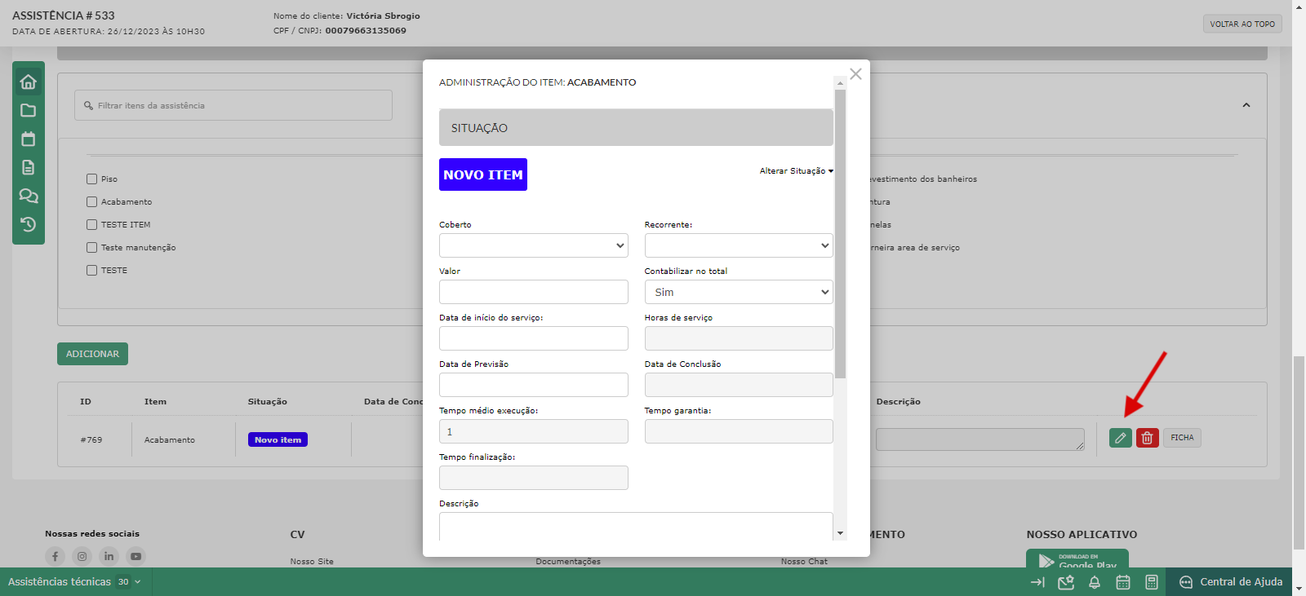
Task: Open the Nosso Chat link
Action: coord(804,561)
